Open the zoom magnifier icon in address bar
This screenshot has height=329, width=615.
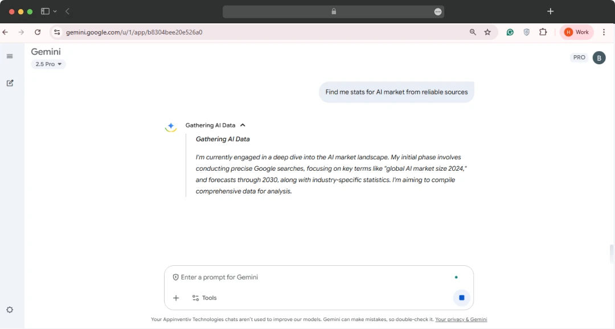[x=473, y=32]
